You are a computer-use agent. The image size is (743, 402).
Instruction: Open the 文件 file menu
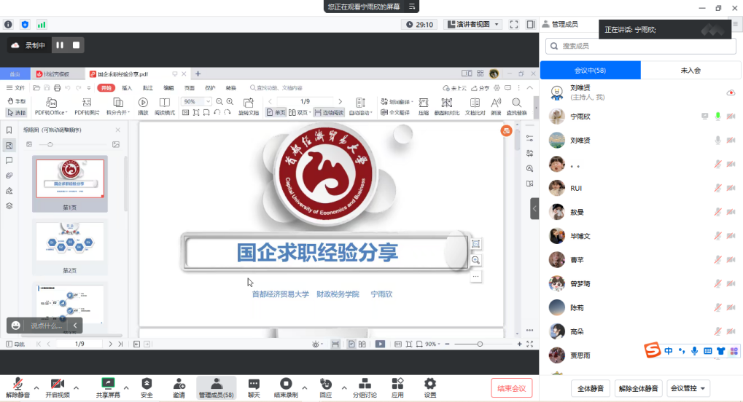click(15, 87)
